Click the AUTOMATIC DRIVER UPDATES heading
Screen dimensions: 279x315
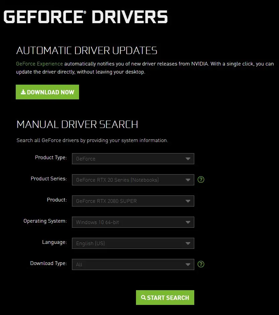click(x=87, y=50)
